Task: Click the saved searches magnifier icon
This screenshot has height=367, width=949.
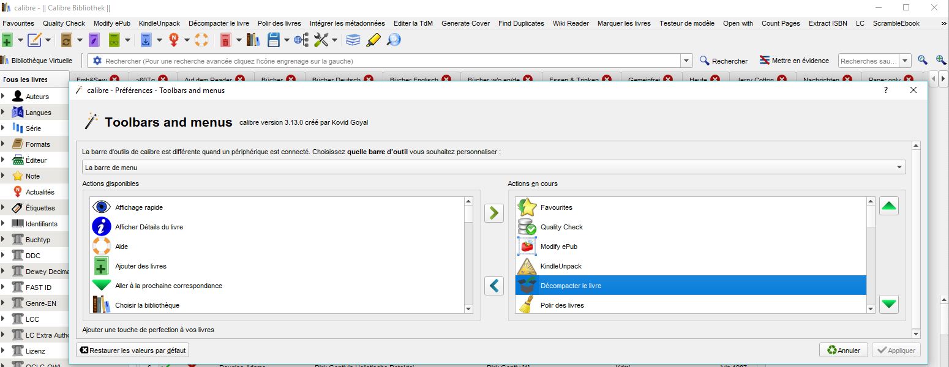Action: pos(922,61)
